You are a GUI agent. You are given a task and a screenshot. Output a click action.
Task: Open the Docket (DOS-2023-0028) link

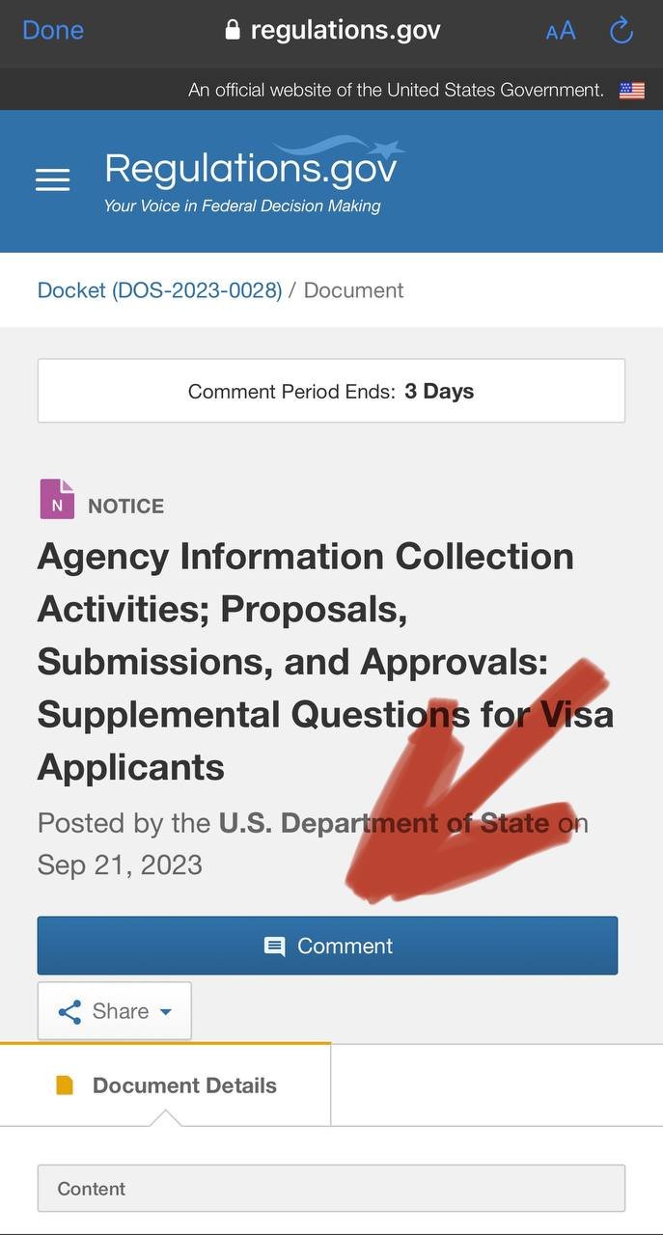click(x=159, y=290)
